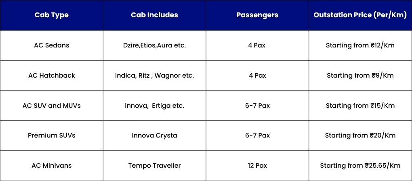Click the Starting from ₹12/Km cell
The image size is (412, 181).
pos(360,45)
